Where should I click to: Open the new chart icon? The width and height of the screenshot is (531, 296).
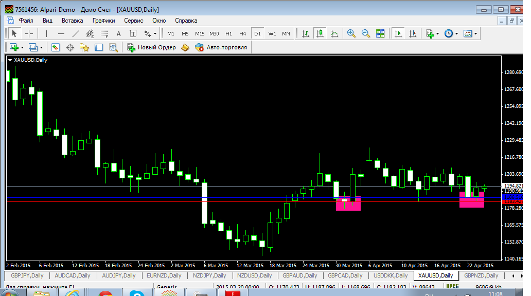tap(14, 47)
